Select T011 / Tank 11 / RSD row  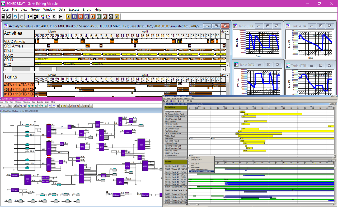[x=176, y=166]
